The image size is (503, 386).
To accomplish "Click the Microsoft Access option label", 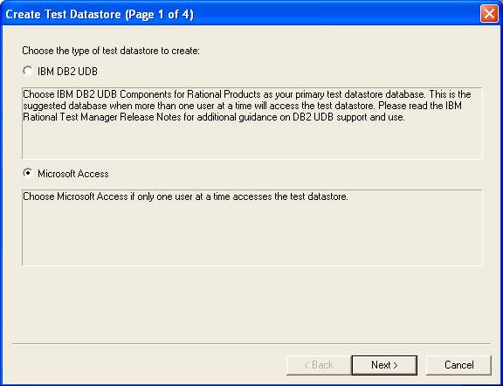I will (73, 174).
